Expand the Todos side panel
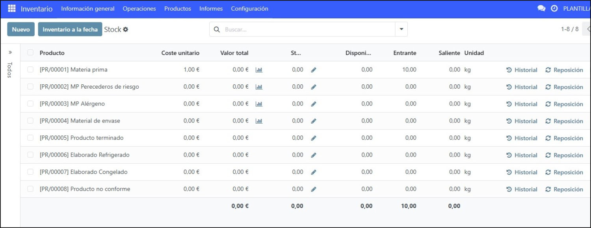The image size is (591, 228). pyautogui.click(x=10, y=52)
